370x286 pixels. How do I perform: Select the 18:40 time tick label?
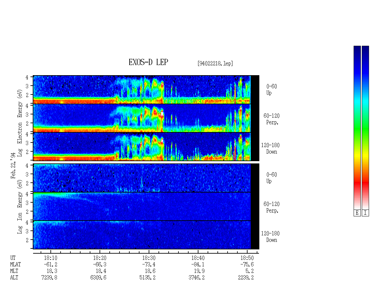(198, 258)
